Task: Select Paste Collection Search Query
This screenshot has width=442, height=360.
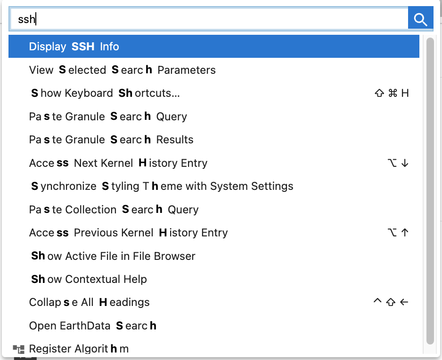Action: [213, 210]
